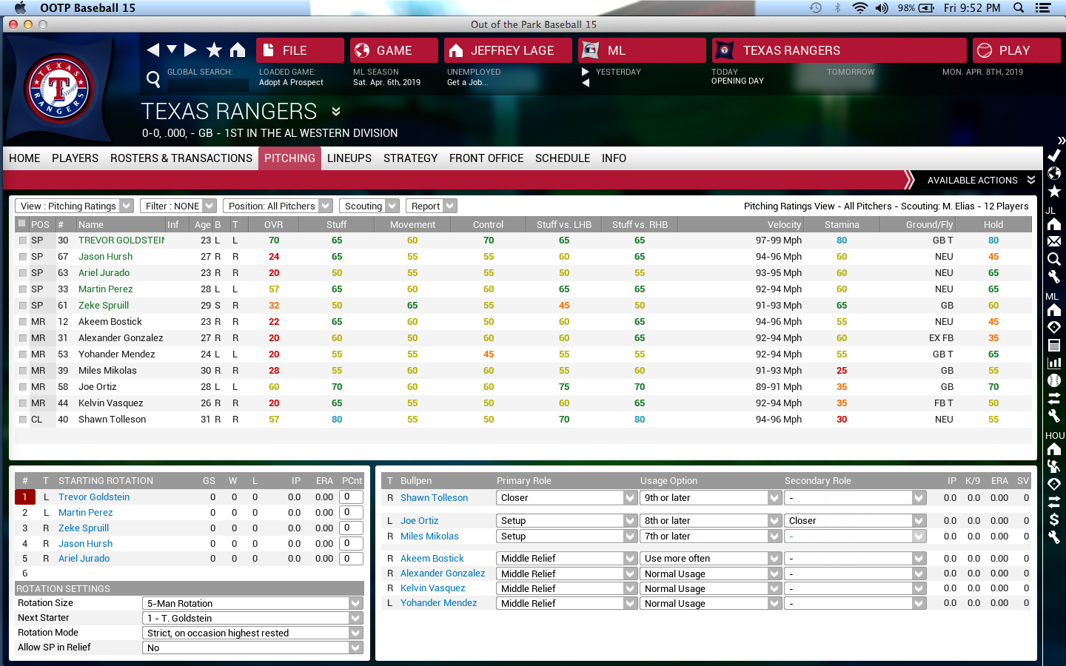The image size is (1066, 666).
Task: Check the box for Zeke Spruill row
Action: pos(23,306)
